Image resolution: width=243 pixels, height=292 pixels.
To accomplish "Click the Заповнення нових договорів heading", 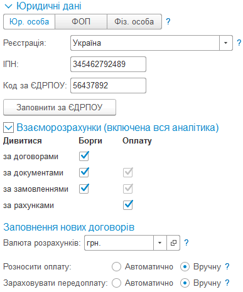I will 68,227.
